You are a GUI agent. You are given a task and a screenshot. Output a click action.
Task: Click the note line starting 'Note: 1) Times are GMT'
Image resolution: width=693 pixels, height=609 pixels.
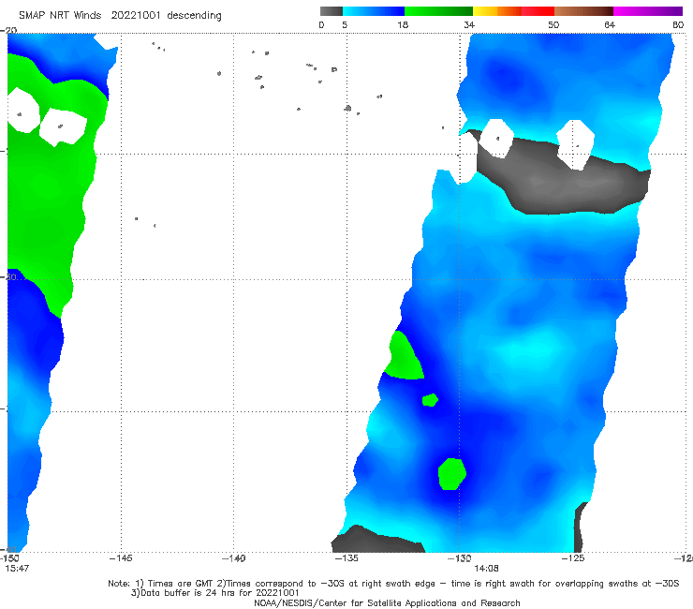[x=393, y=584]
